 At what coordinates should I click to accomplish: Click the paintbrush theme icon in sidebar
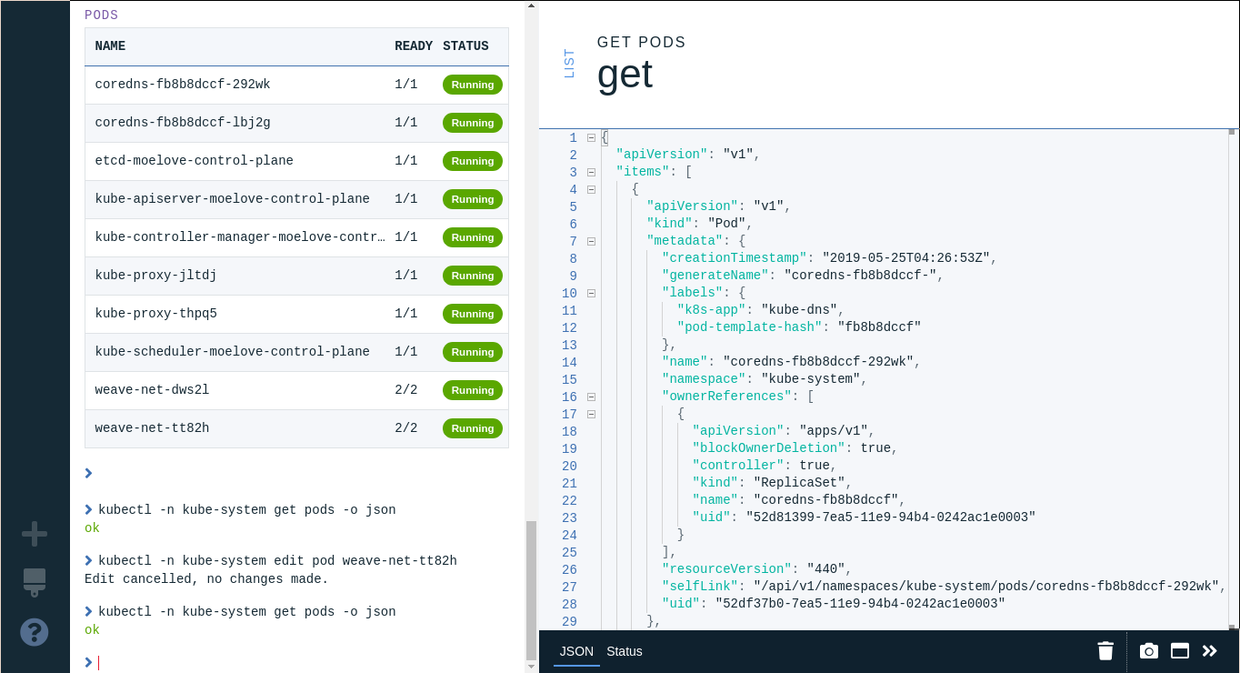click(35, 582)
